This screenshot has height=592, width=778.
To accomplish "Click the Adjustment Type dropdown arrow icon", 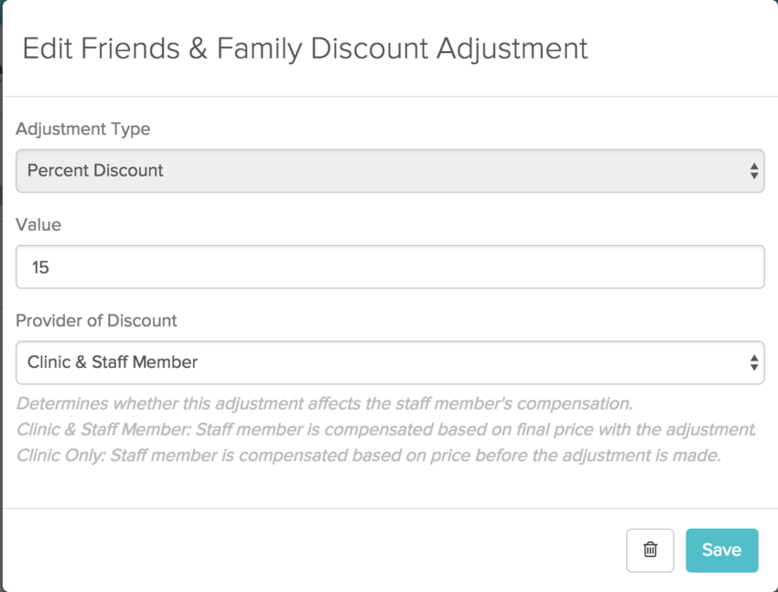I will pos(753,171).
